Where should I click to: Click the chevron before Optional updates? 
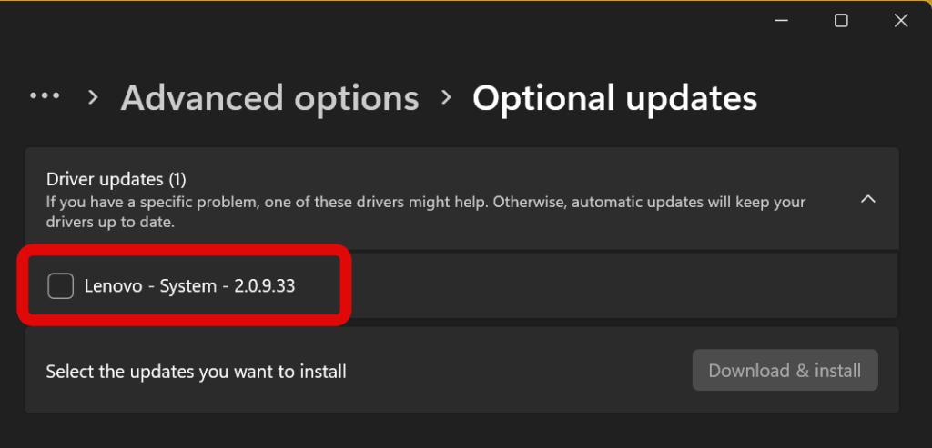click(x=445, y=97)
